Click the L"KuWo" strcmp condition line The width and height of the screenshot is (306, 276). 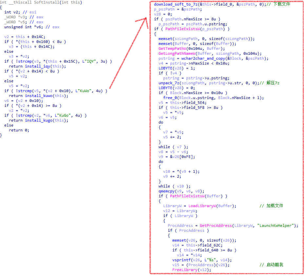(56, 91)
